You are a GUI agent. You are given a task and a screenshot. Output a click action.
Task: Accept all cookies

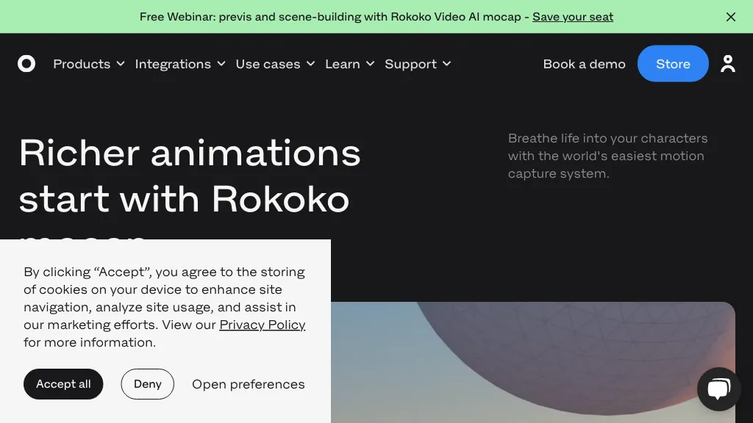63,384
